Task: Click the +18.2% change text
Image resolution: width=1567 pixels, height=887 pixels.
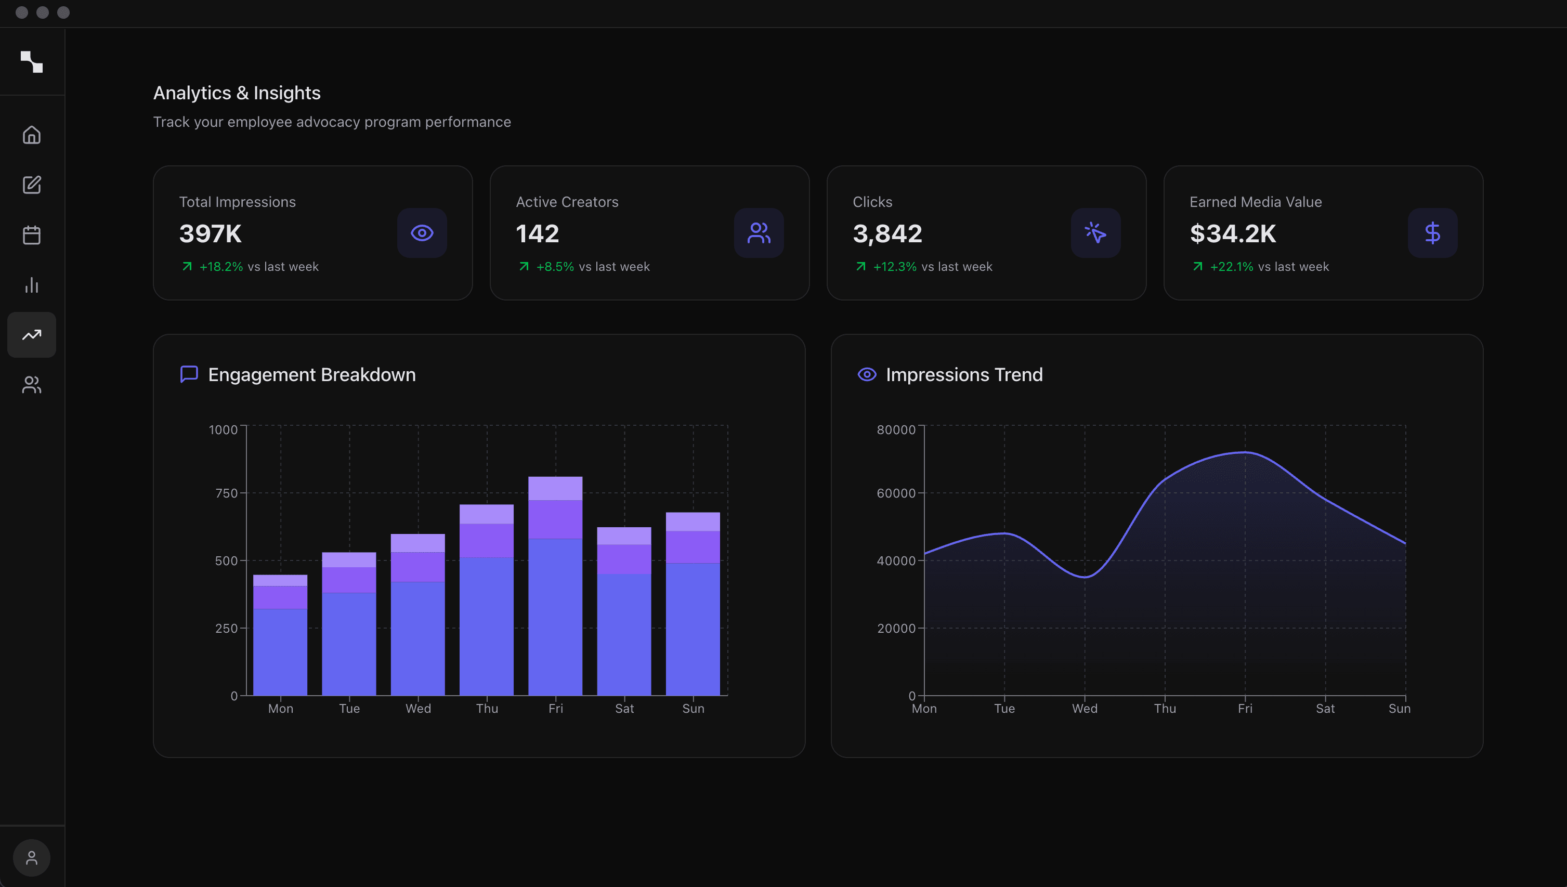Action: 221,266
